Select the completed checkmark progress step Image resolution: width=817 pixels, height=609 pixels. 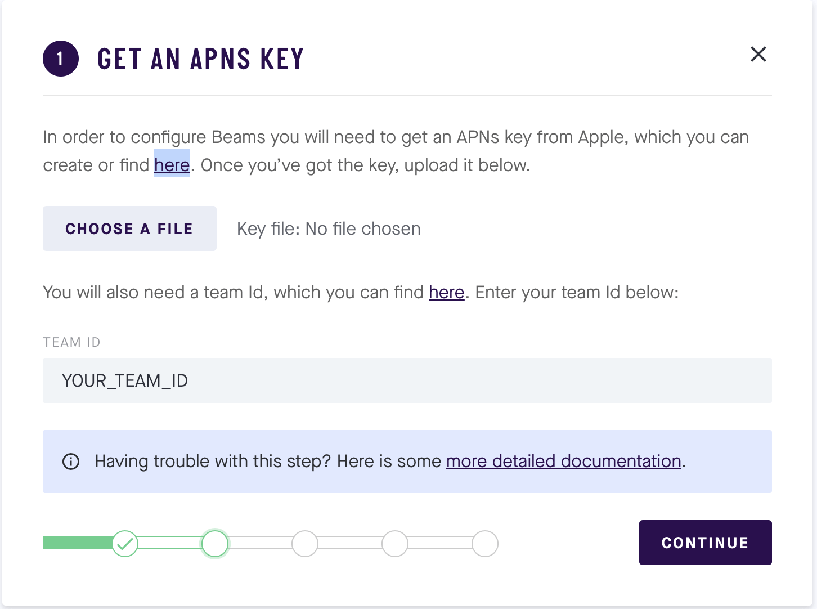pyautogui.click(x=125, y=544)
